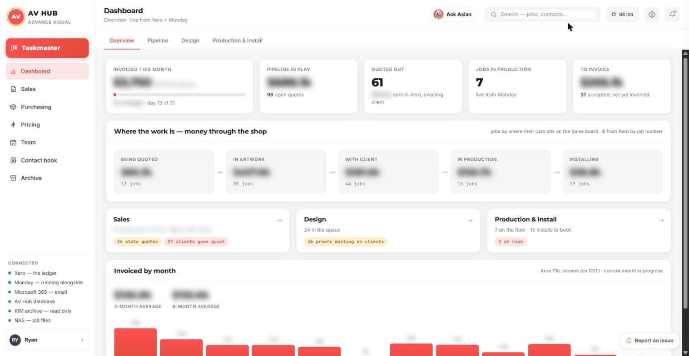
Task: Click '3-MONTH AVERAGE' label
Action: [138, 307]
